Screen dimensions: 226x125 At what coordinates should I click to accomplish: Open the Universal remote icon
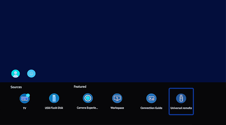click(181, 98)
